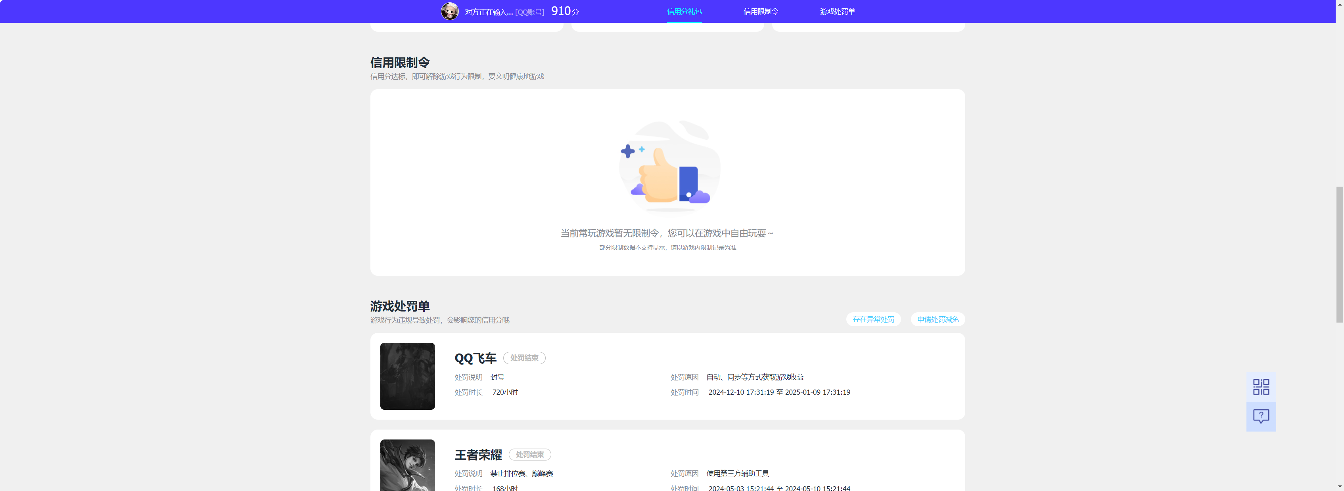Click 使用第三方辅助工具 reason text

point(737,473)
